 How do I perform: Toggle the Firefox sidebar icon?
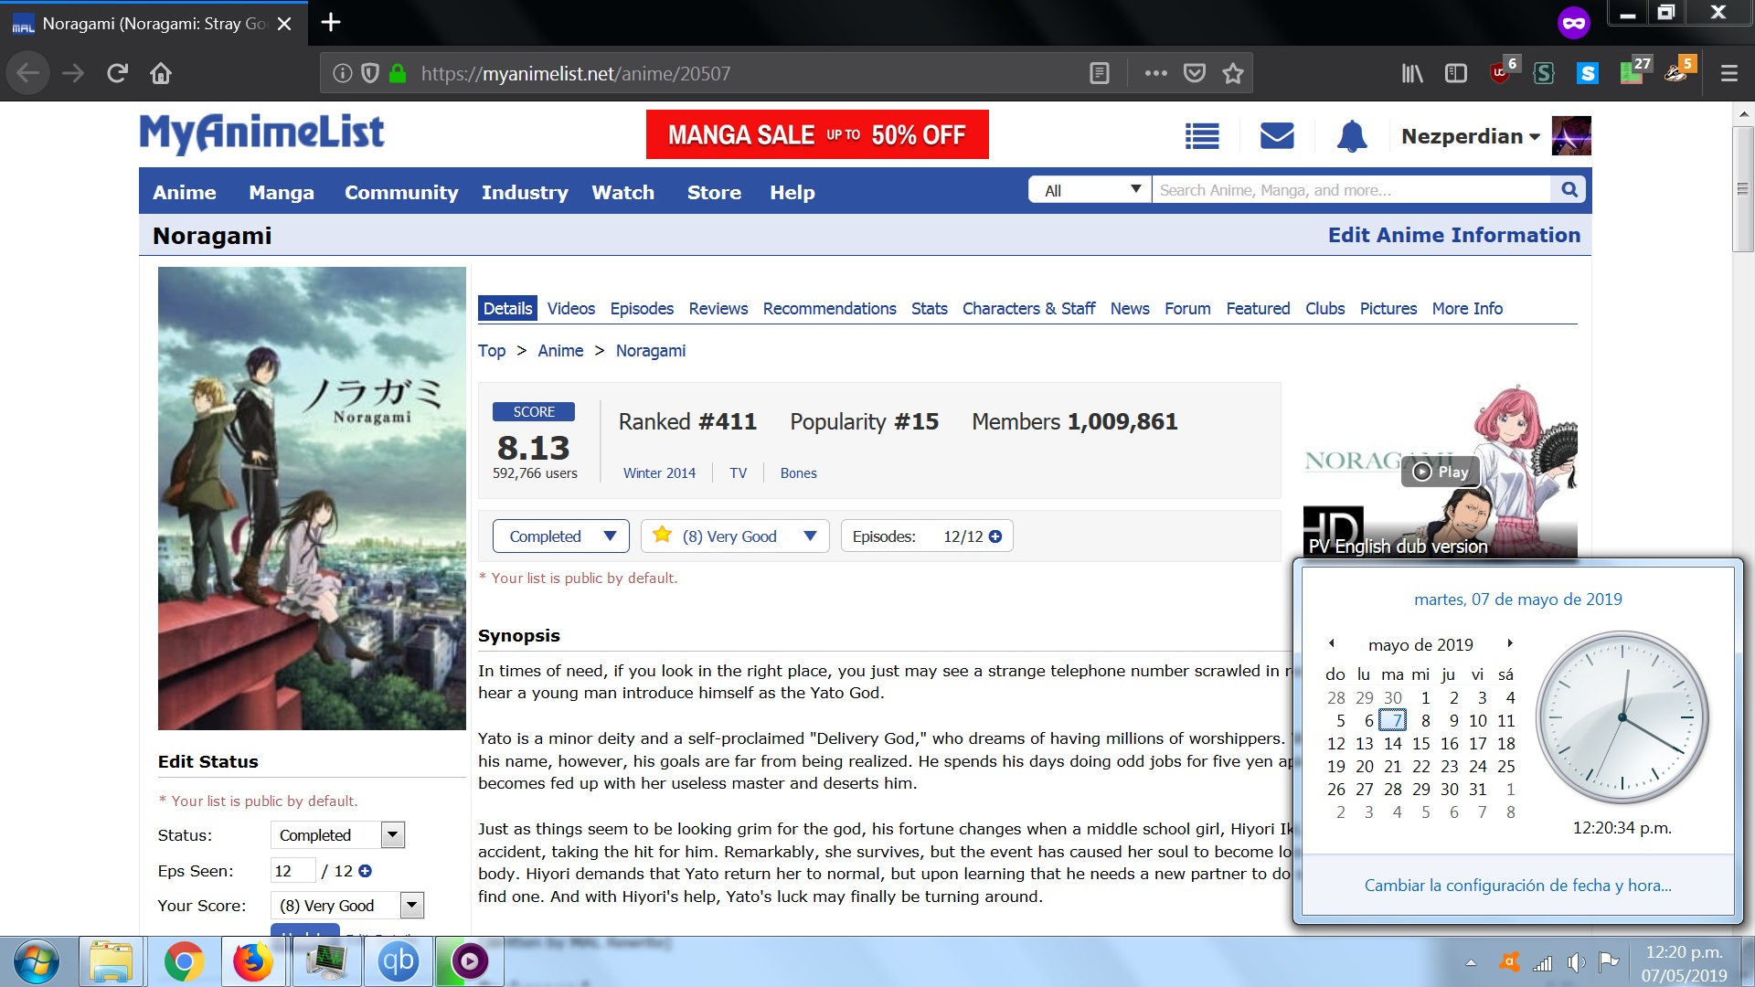tap(1456, 73)
